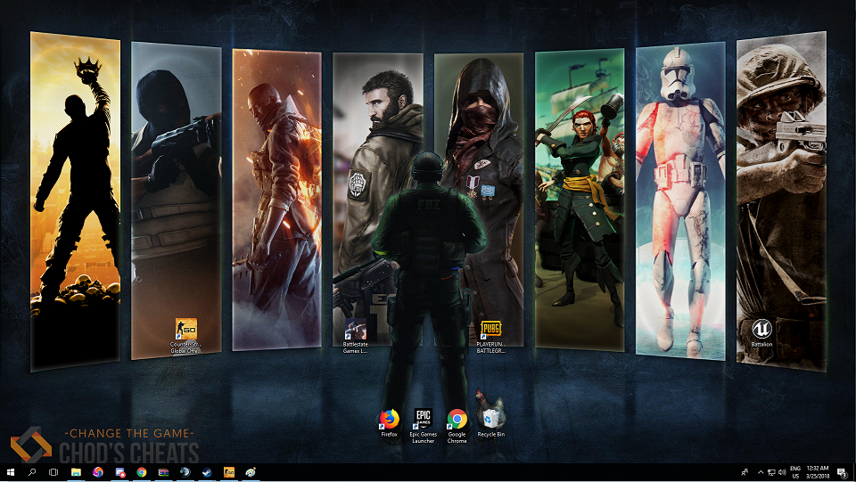856x482 pixels.
Task: Open Task View on the taskbar
Action: [53, 472]
